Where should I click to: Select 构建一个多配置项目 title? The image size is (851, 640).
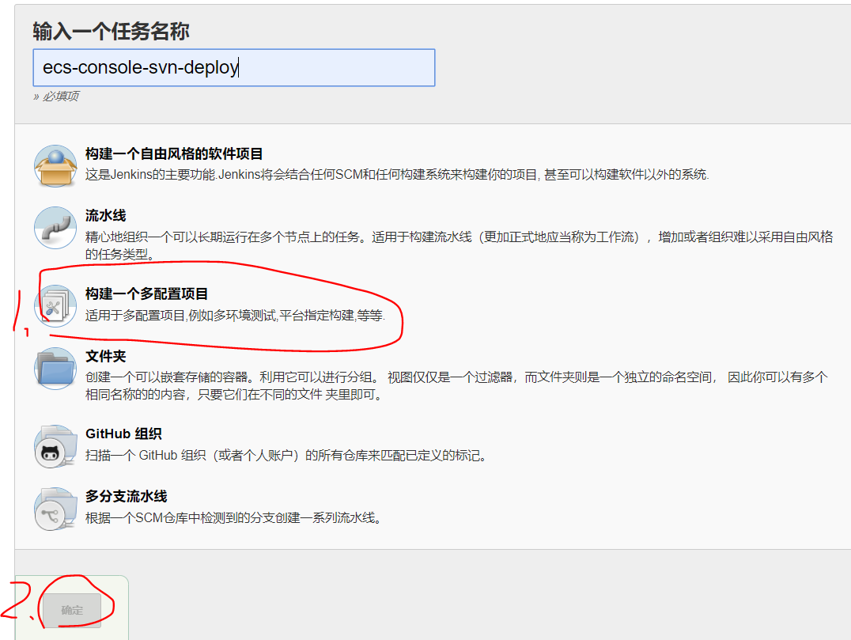146,293
